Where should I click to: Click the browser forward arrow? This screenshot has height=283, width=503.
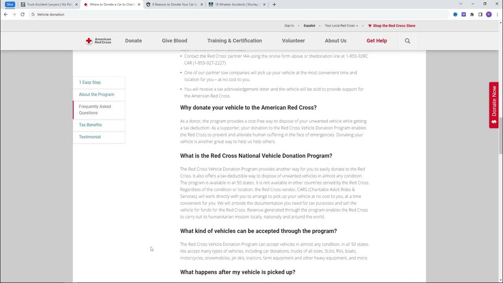click(x=14, y=15)
